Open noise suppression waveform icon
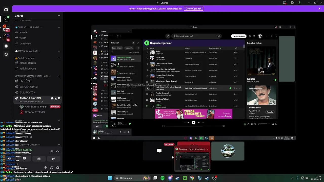The image size is (324, 182). click(x=52, y=151)
